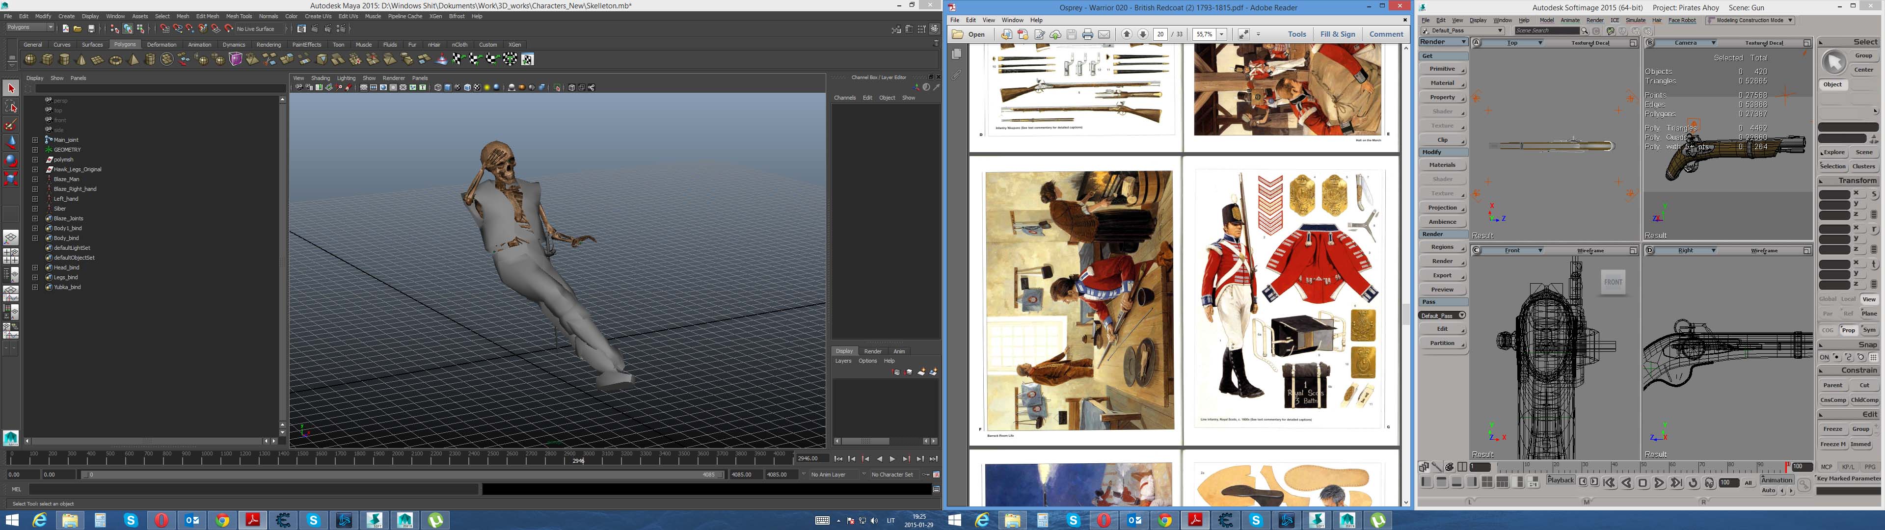Image resolution: width=1885 pixels, height=530 pixels.
Task: Save the Maya scene with floppy icon
Action: coord(91,29)
